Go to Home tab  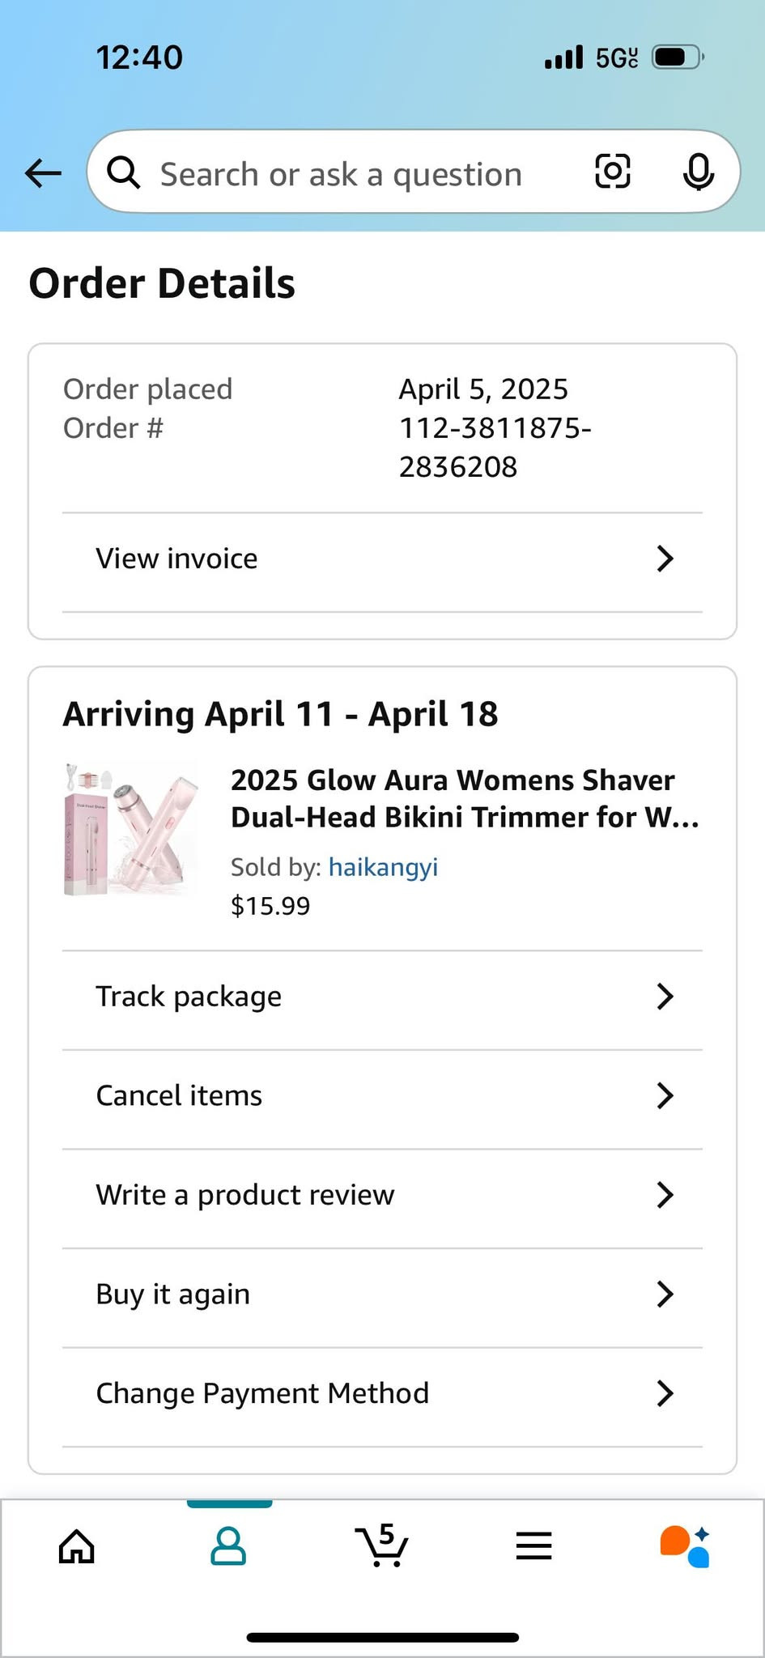pyautogui.click(x=77, y=1546)
